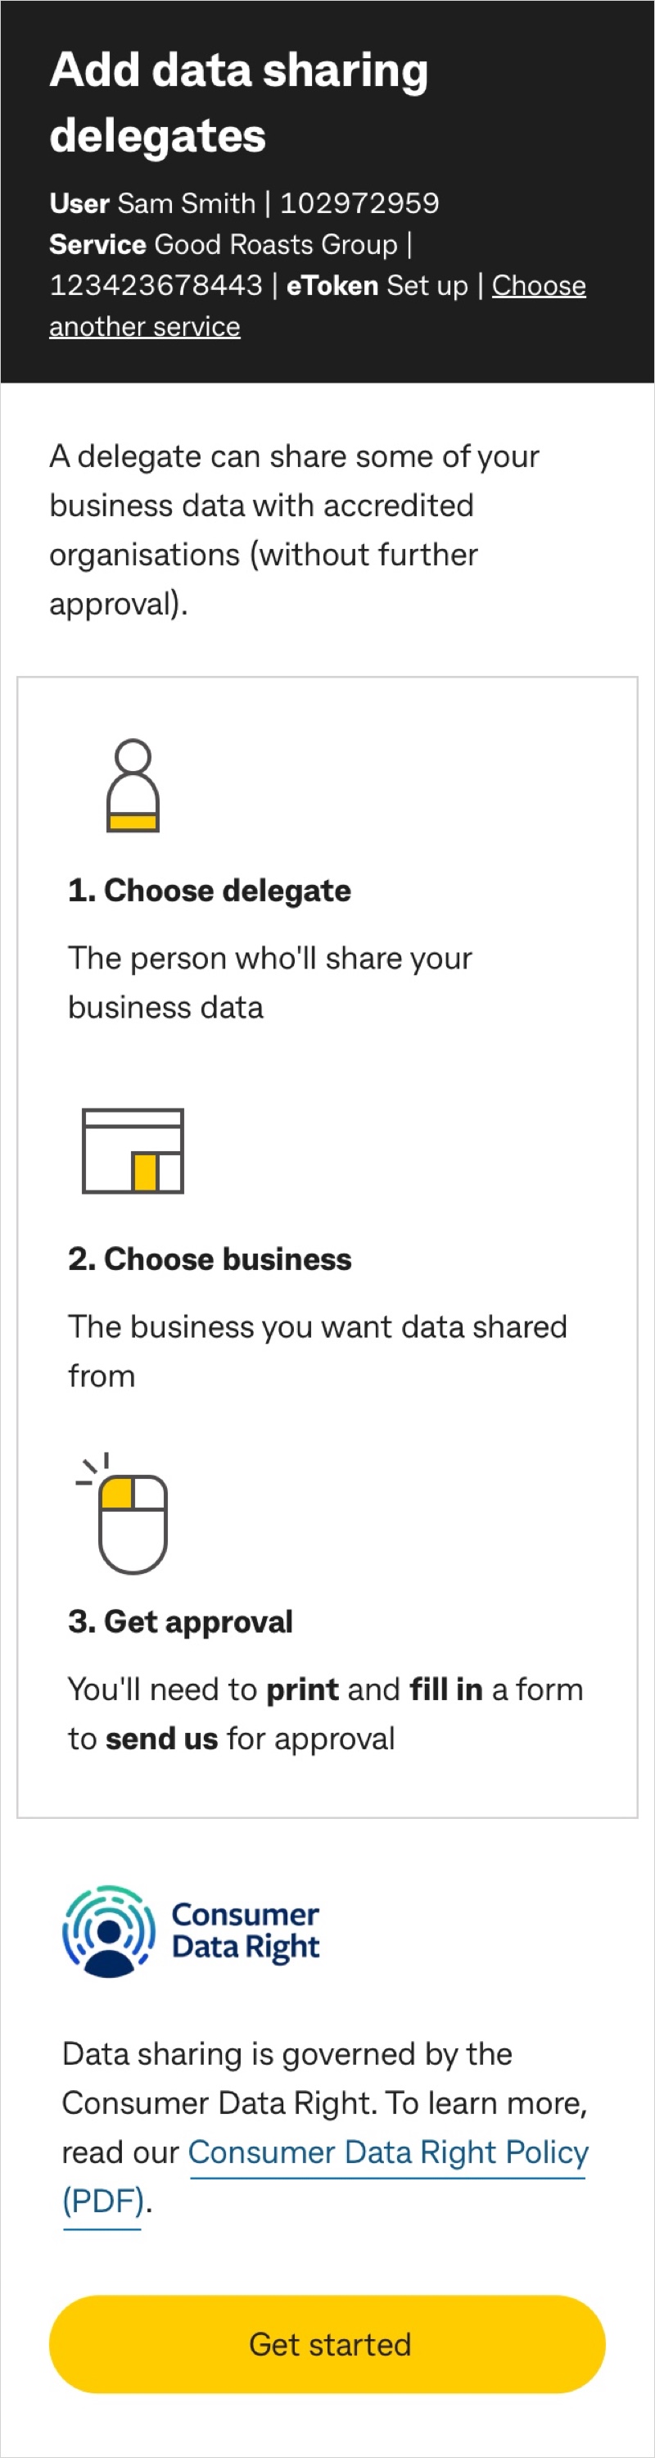Select the yellow-highlighted cell in the business icon
Screen dimensions: 655x2458
point(145,1173)
